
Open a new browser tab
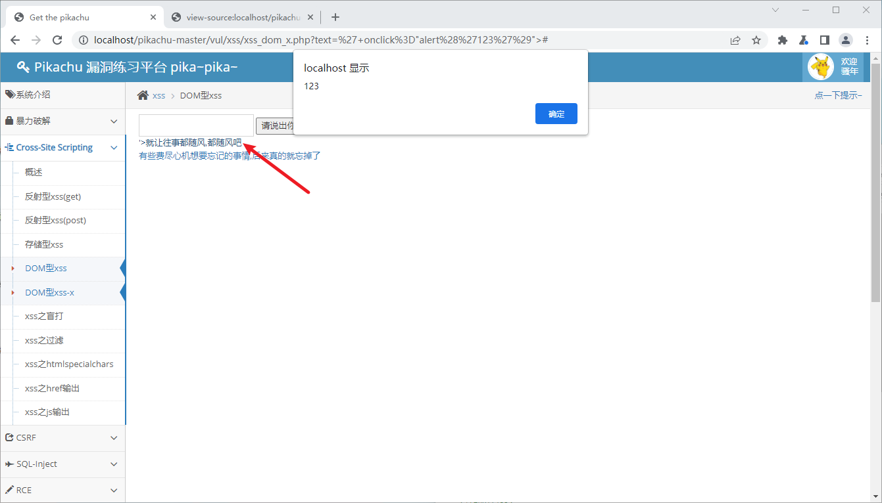click(335, 17)
